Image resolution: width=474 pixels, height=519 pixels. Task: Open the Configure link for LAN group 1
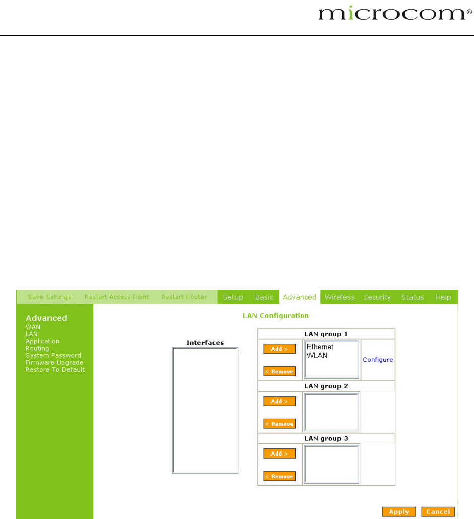click(378, 360)
